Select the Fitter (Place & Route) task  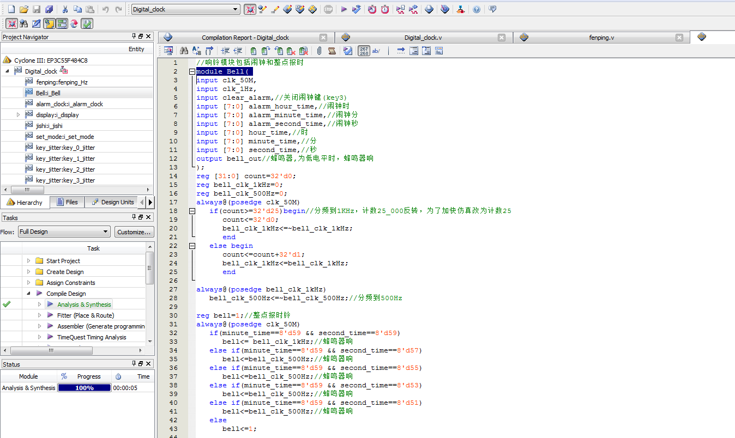point(85,315)
